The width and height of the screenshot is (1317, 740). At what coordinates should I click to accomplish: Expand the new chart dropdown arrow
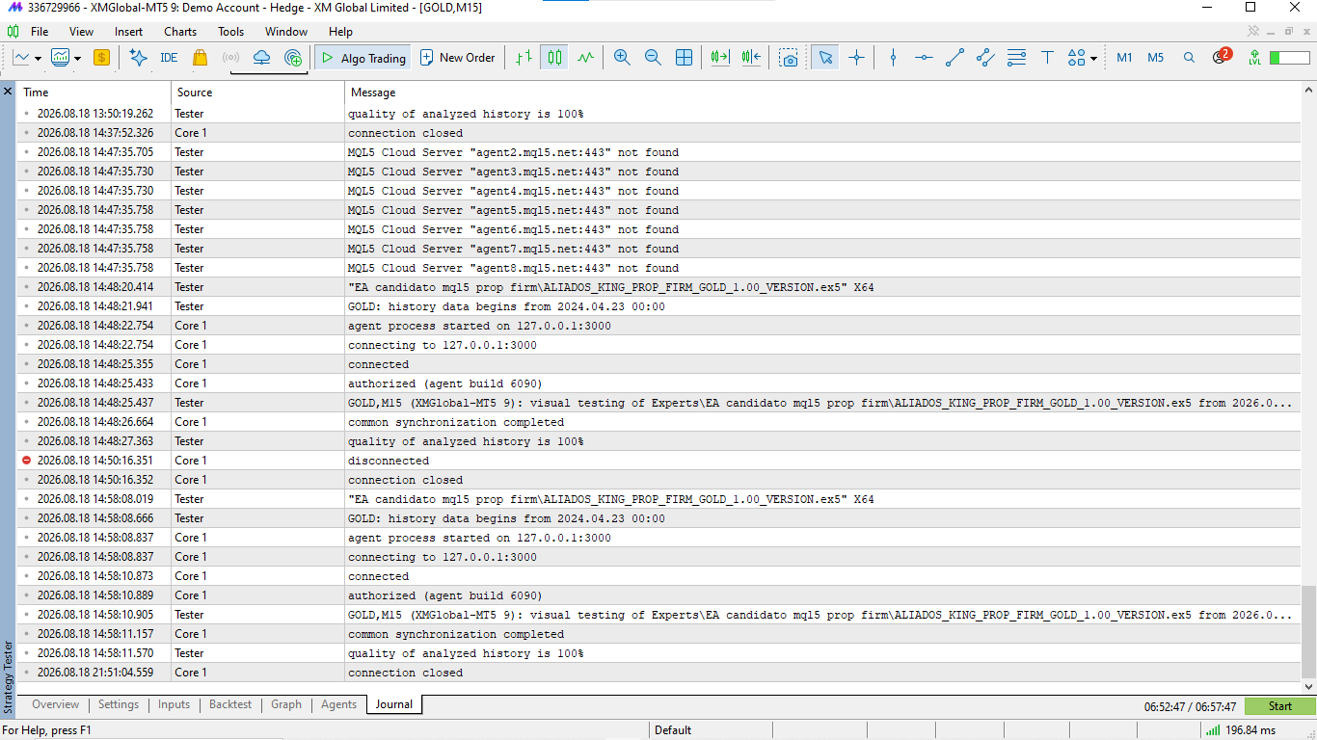pyautogui.click(x=38, y=59)
